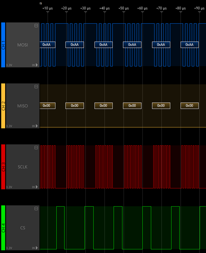Click the +80 µs timeline marker

[x=180, y=8]
